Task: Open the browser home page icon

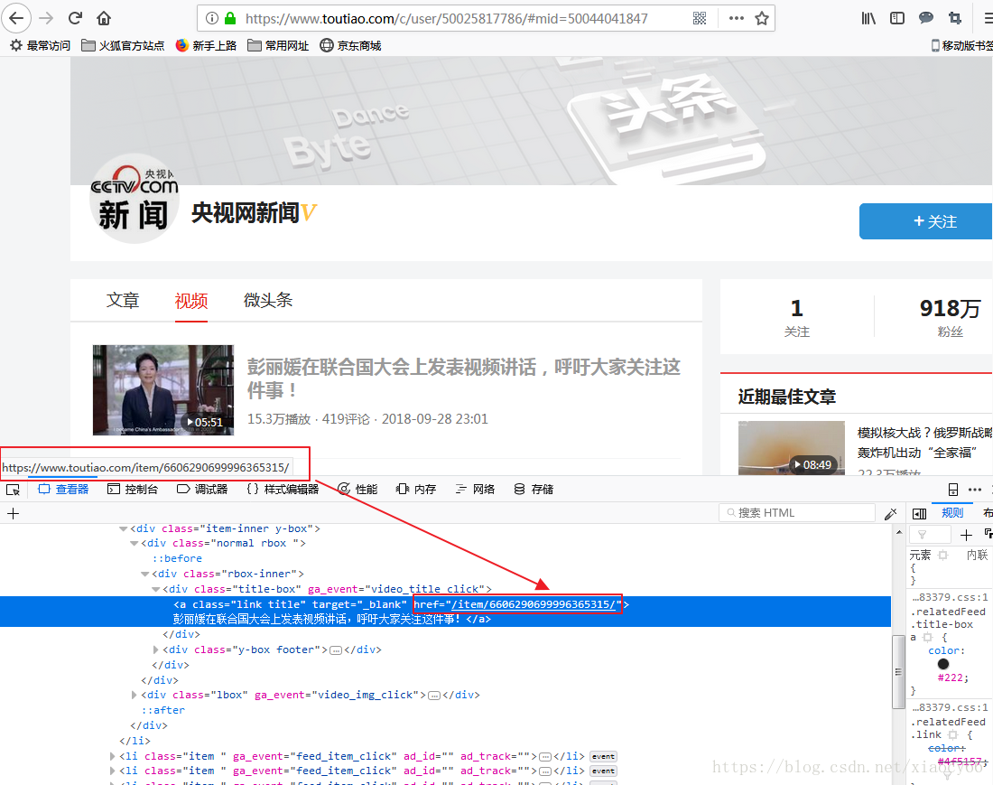Action: [104, 18]
